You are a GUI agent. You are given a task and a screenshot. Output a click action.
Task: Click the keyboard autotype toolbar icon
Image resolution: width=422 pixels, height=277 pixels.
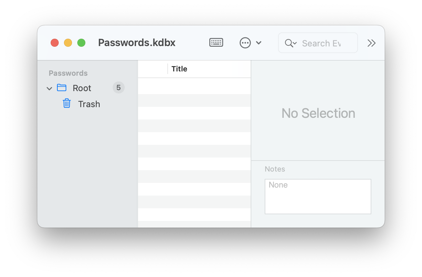(216, 42)
